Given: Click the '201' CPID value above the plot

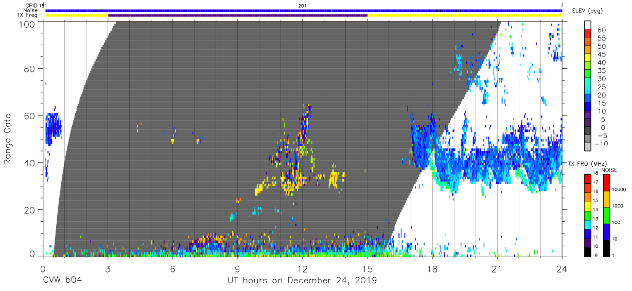Looking at the screenshot, I should (303, 5).
